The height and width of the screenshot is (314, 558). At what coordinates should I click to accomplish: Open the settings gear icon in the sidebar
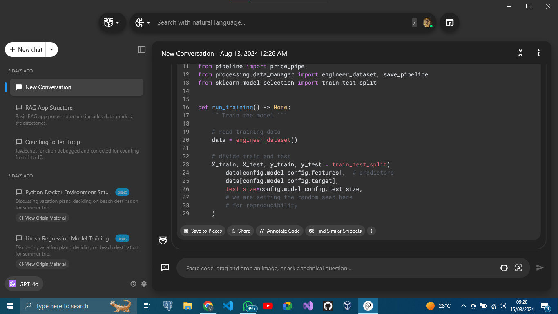coord(144,284)
